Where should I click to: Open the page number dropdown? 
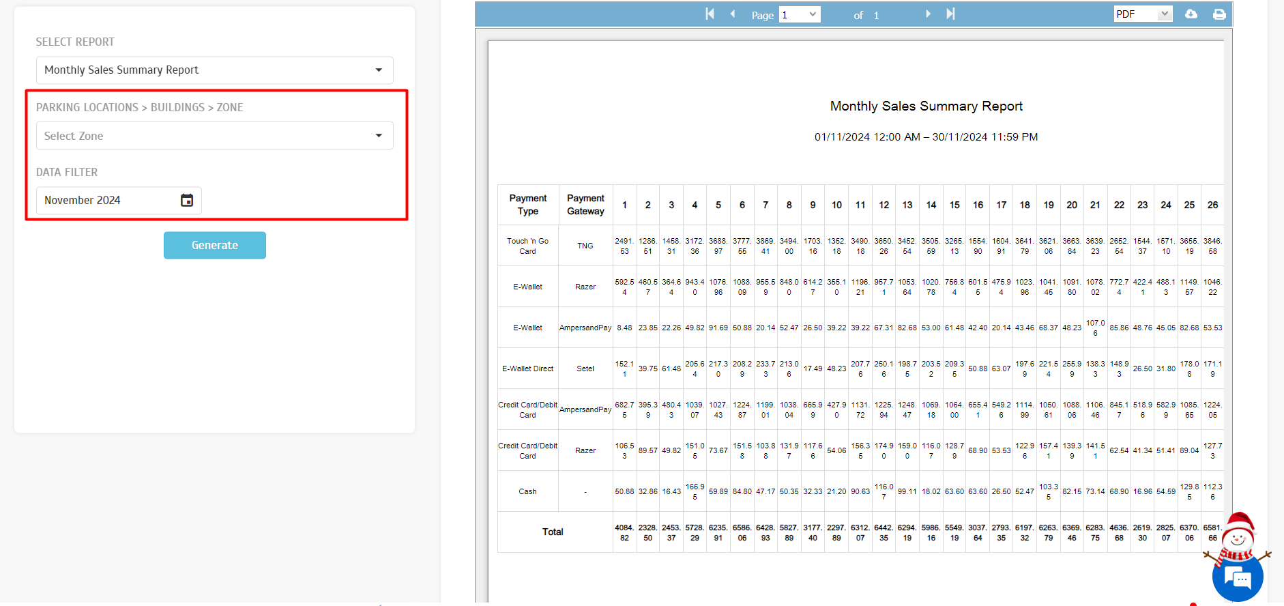pyautogui.click(x=800, y=14)
